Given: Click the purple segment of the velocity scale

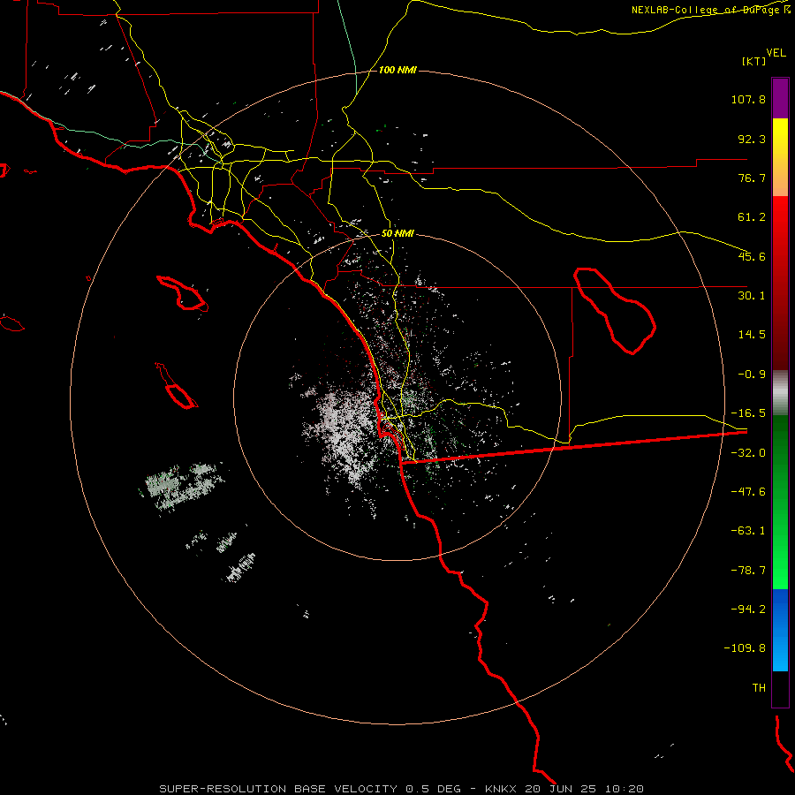Looking at the screenshot, I should 780,98.
